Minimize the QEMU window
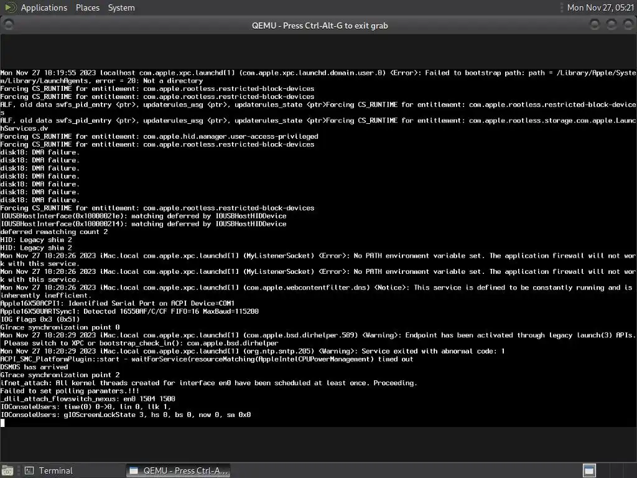This screenshot has width=637, height=478. 594,25
